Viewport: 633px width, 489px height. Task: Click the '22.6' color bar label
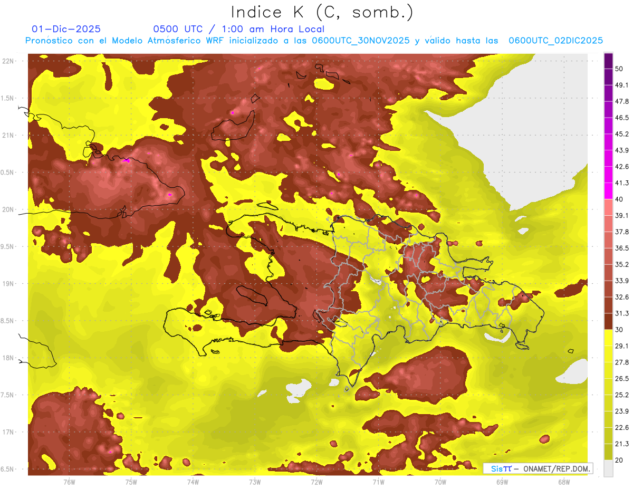click(x=622, y=428)
